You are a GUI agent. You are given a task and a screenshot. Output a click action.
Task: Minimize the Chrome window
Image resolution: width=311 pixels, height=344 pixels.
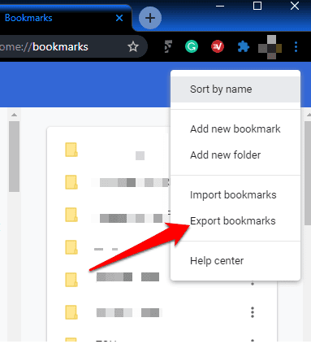pyautogui.click(x=220, y=6)
